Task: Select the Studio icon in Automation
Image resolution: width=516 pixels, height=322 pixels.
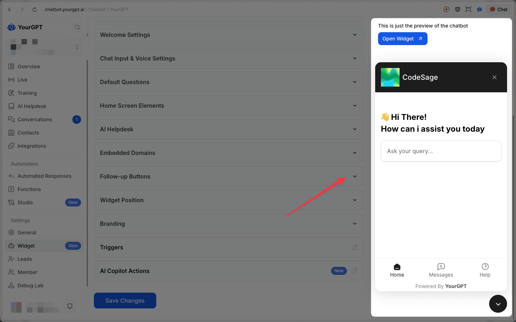Action: pyautogui.click(x=11, y=202)
